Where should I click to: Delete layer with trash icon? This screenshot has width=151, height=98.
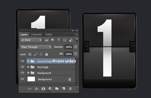click(70, 88)
